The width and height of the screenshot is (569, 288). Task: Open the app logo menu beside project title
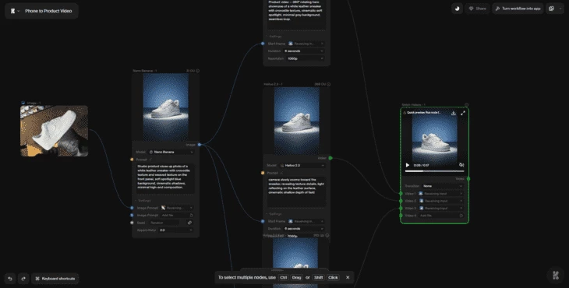click(15, 11)
